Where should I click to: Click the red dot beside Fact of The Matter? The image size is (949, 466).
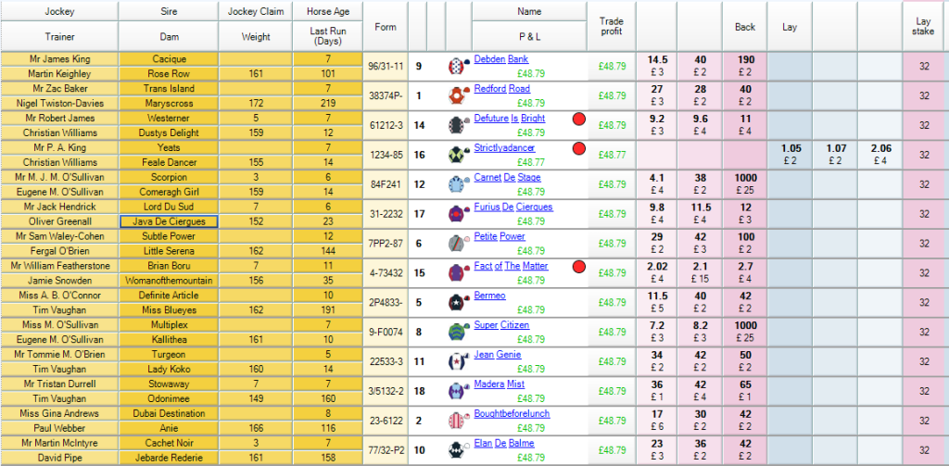(578, 267)
